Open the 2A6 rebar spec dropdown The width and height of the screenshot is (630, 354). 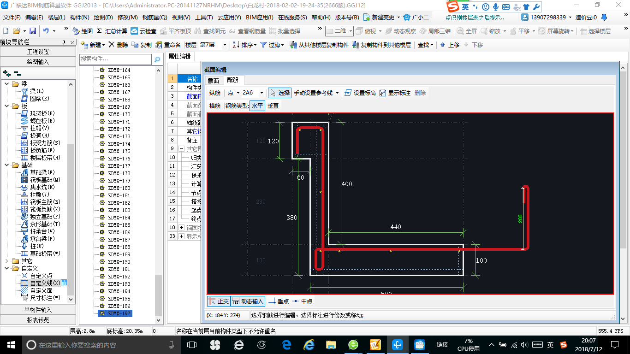(x=262, y=93)
